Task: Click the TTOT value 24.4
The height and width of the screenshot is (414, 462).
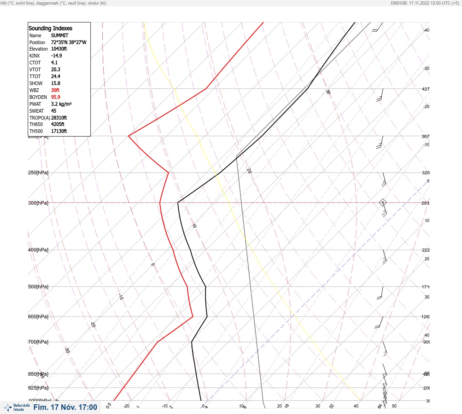Action: [x=55, y=76]
